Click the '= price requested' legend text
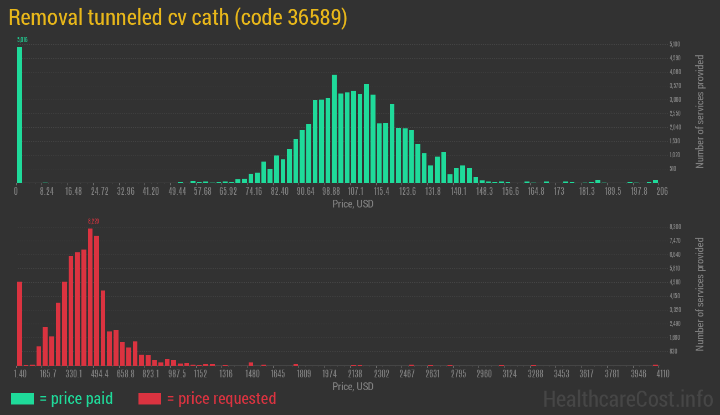The image size is (720, 415). click(x=222, y=398)
